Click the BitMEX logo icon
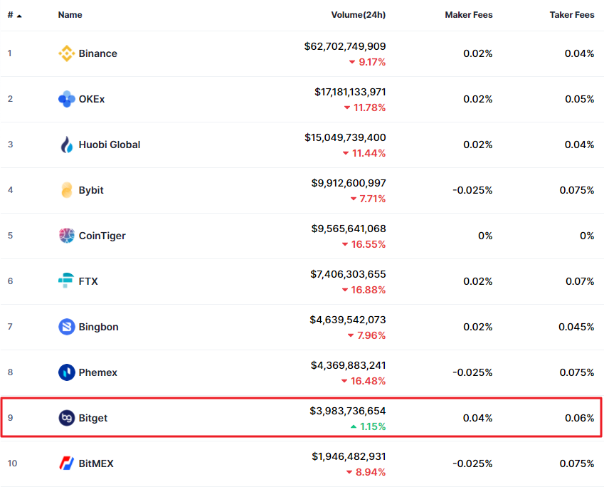604x487 pixels. [67, 463]
